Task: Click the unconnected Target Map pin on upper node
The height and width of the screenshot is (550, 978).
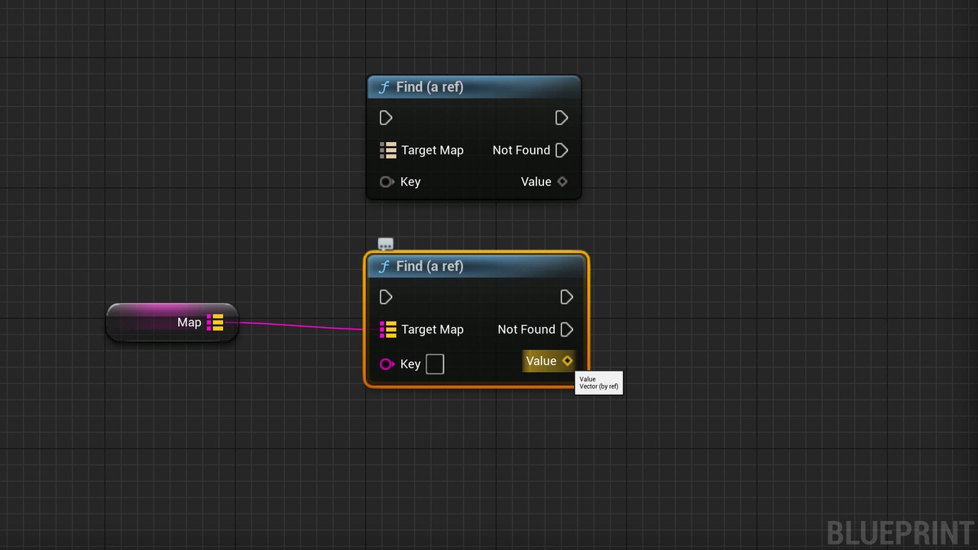Action: point(388,150)
